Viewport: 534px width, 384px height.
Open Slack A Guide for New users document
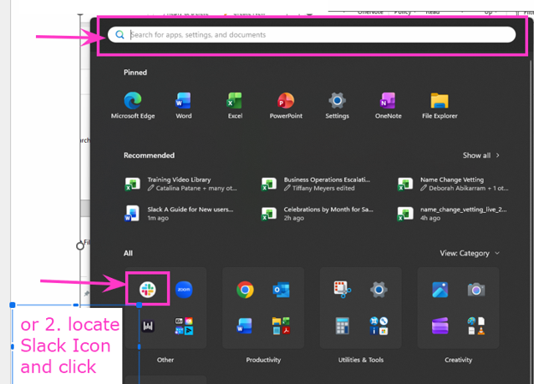(180, 214)
